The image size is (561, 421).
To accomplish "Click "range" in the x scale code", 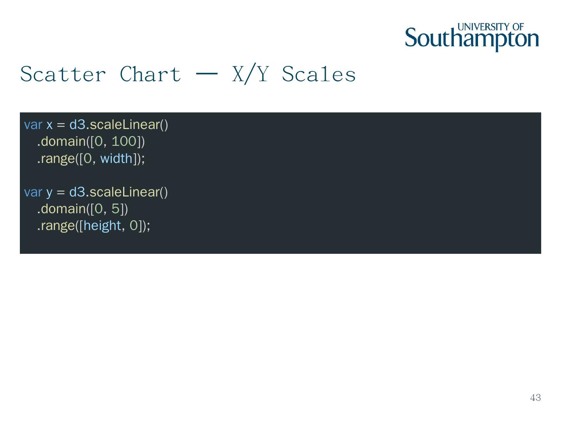I will (x=58, y=159).
